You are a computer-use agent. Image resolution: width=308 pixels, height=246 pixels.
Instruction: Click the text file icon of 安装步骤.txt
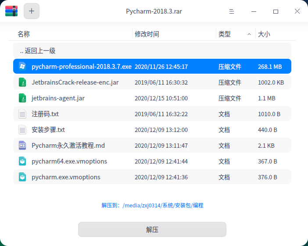click(22, 129)
